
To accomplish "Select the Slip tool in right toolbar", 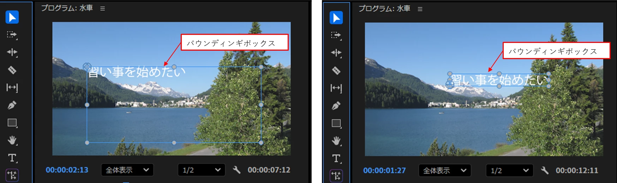I will (336, 88).
